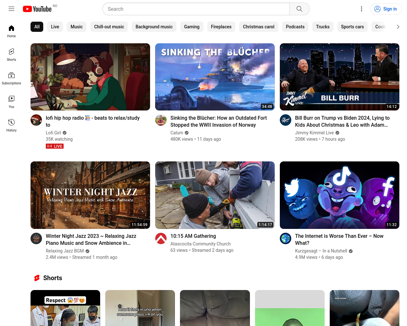Select the Live filter chip
Image resolution: width=407 pixels, height=326 pixels.
(x=55, y=27)
